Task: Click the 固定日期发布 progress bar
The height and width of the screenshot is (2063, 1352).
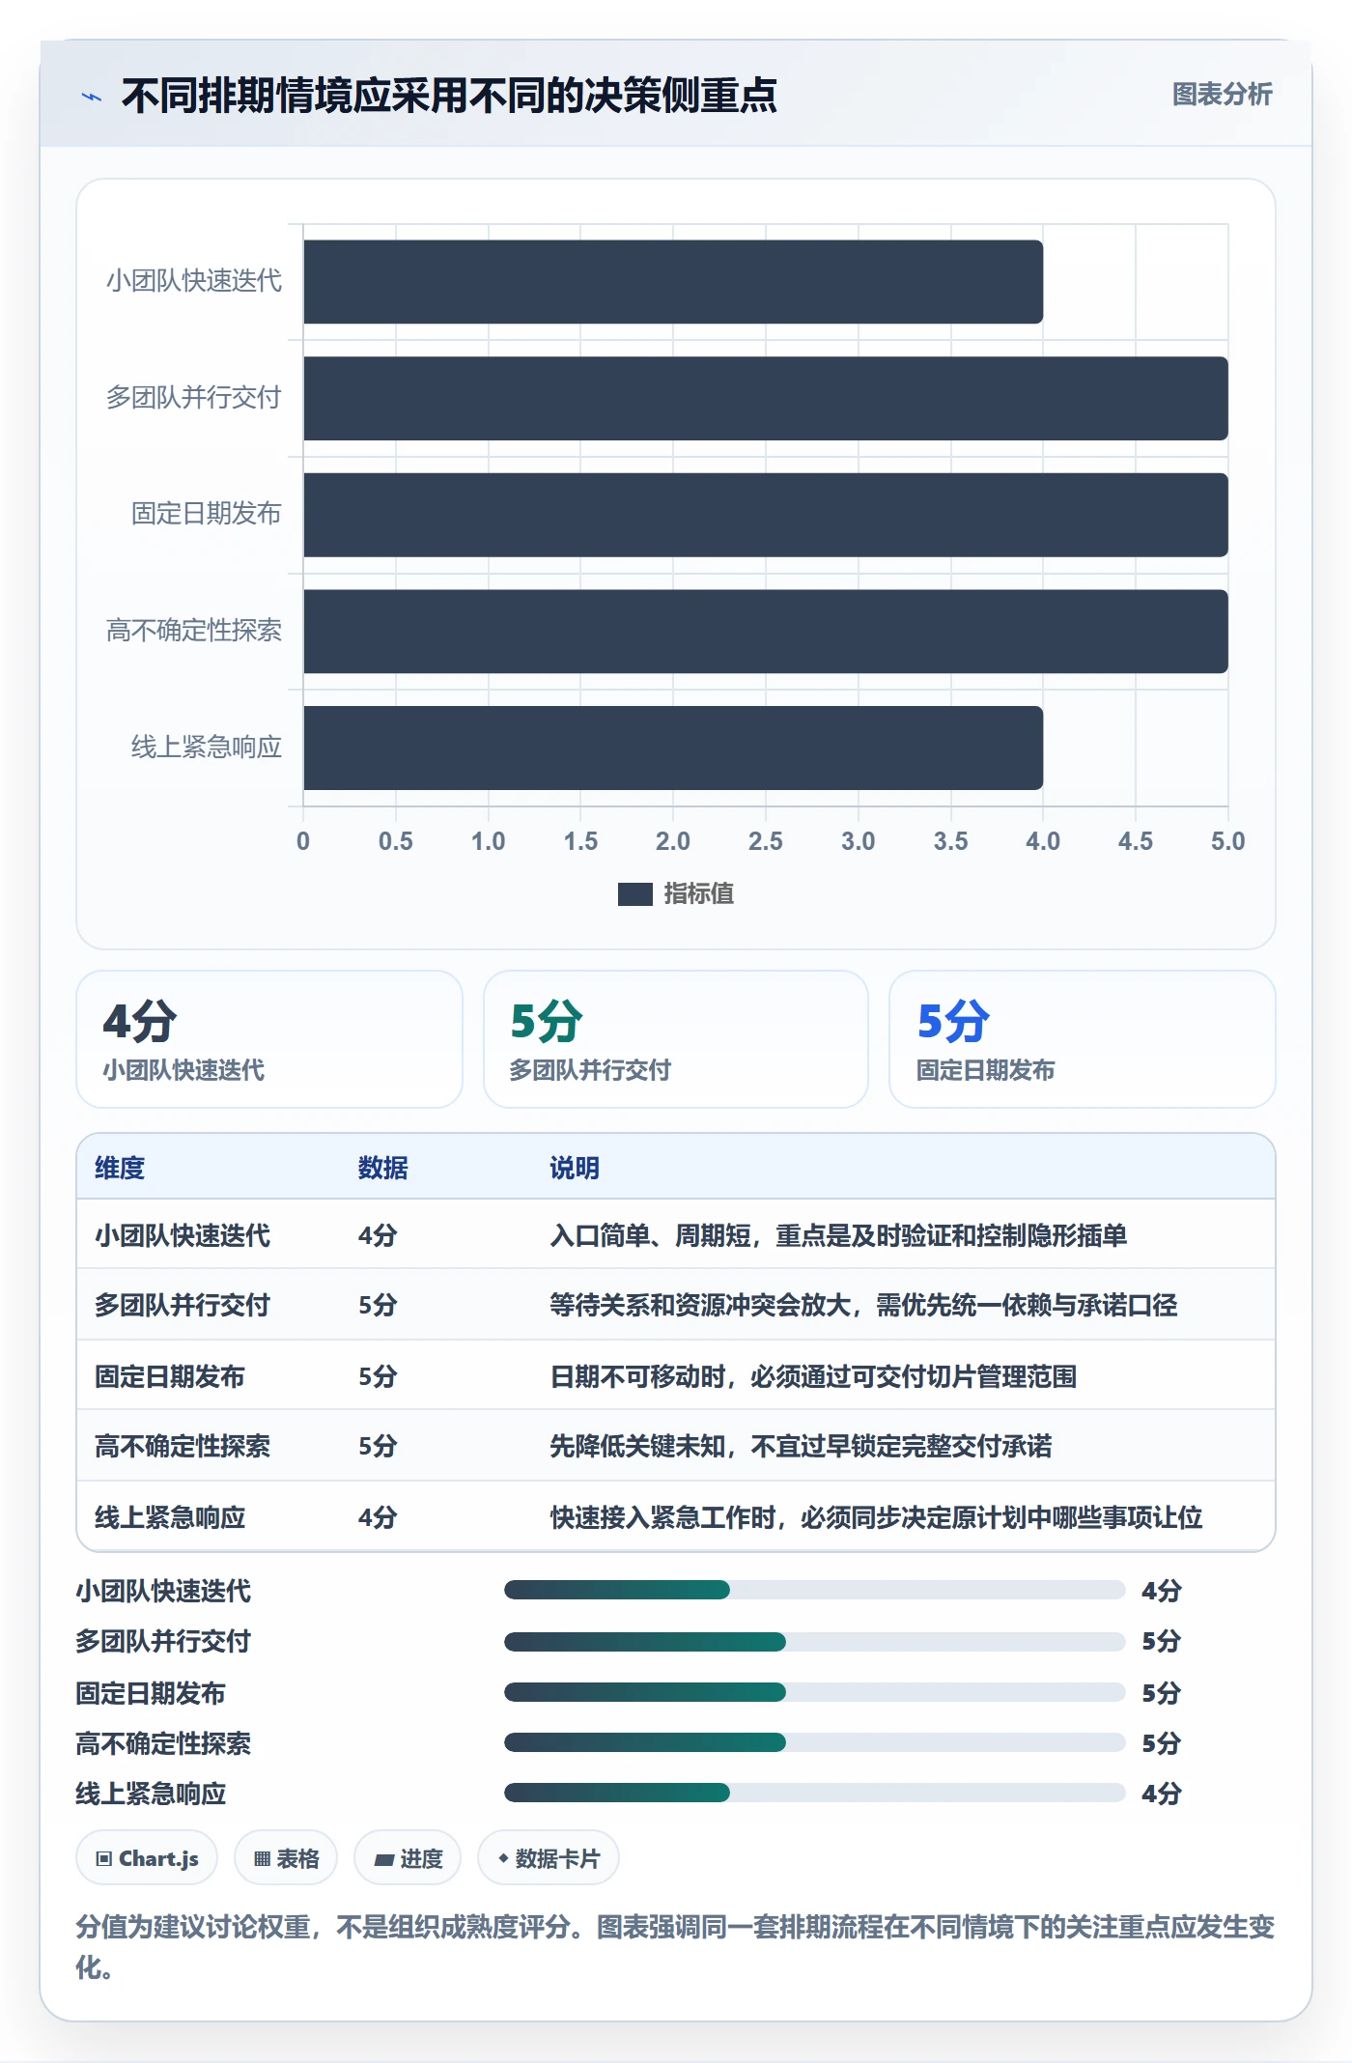Action: (x=815, y=1692)
